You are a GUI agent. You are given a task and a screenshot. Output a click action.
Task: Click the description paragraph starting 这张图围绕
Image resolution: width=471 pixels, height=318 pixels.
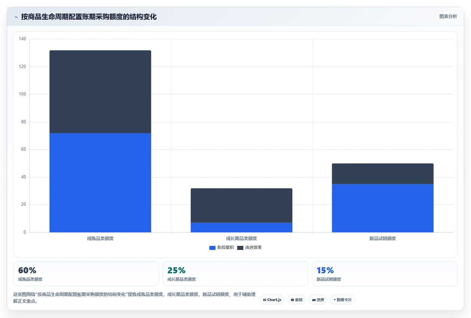click(x=134, y=298)
